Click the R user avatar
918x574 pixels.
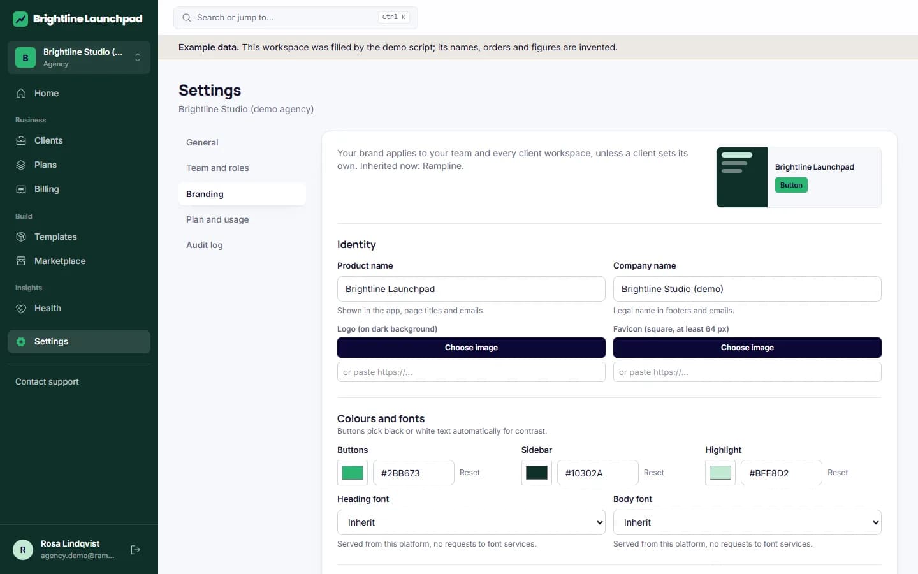coord(23,550)
